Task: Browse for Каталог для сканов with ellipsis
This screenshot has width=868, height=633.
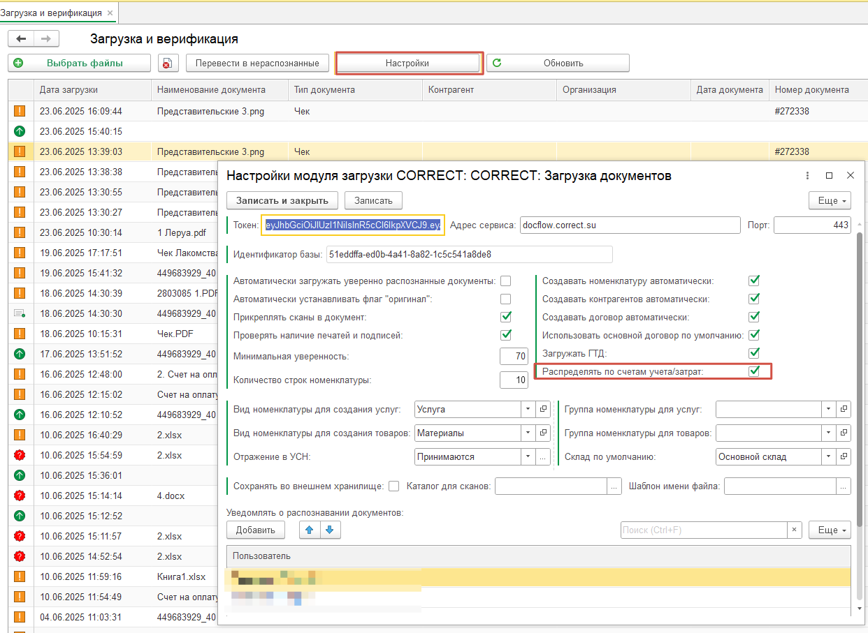Action: [614, 486]
